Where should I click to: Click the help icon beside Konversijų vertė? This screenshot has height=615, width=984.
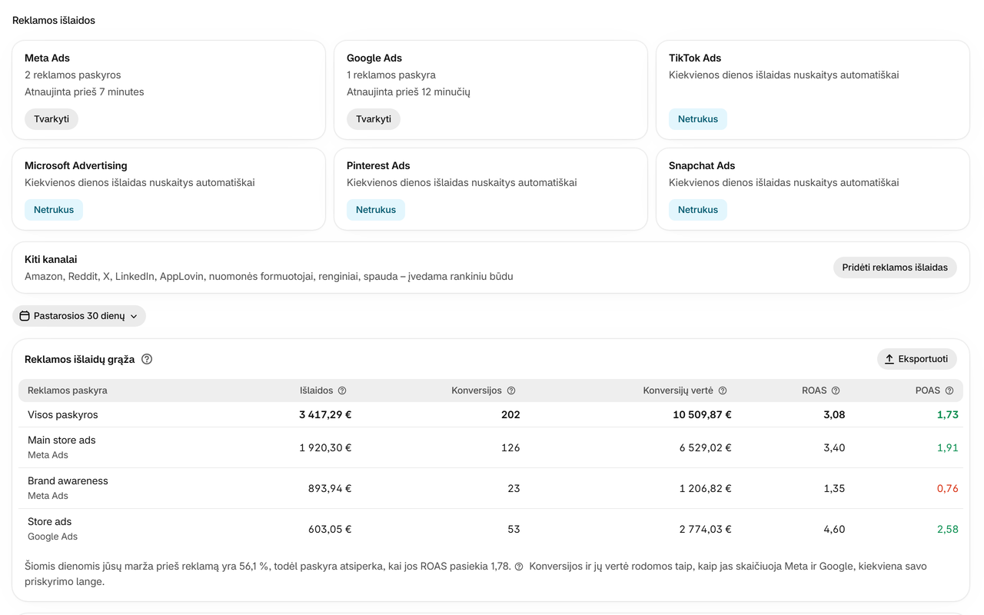(x=723, y=391)
